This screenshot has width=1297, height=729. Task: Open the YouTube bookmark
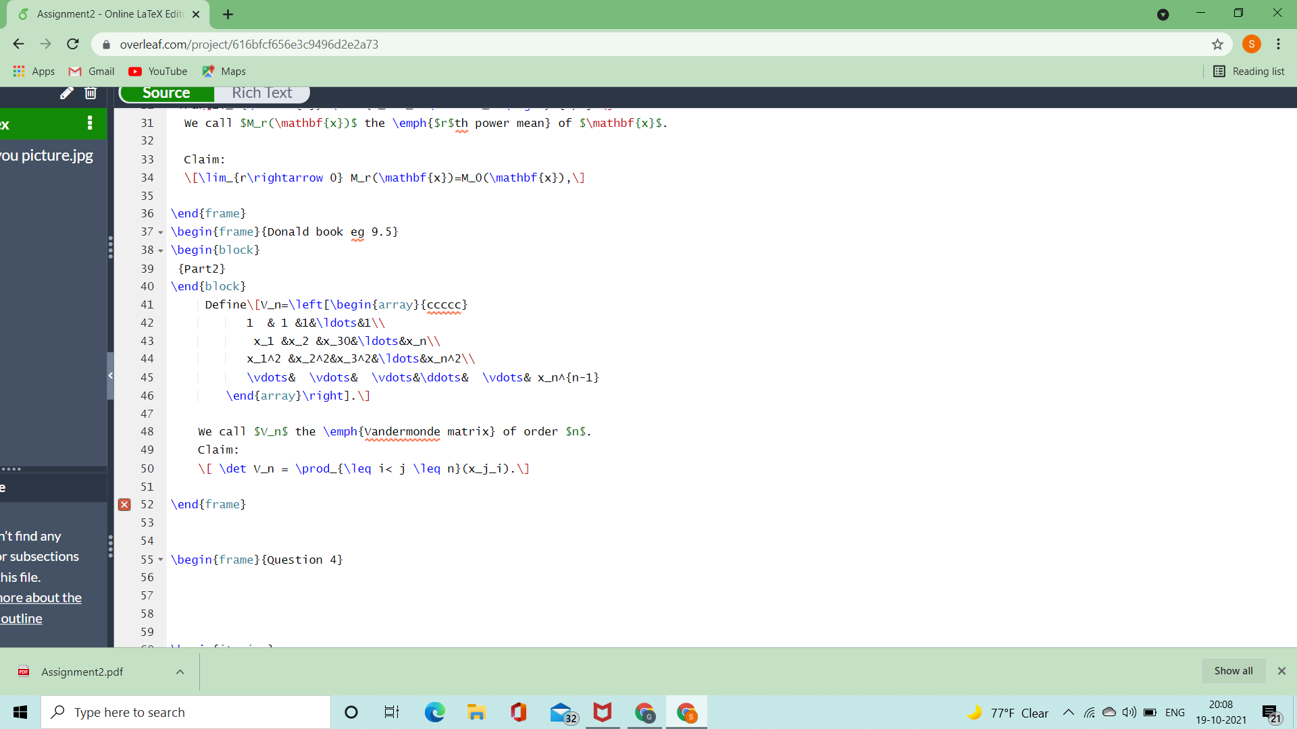pos(158,72)
